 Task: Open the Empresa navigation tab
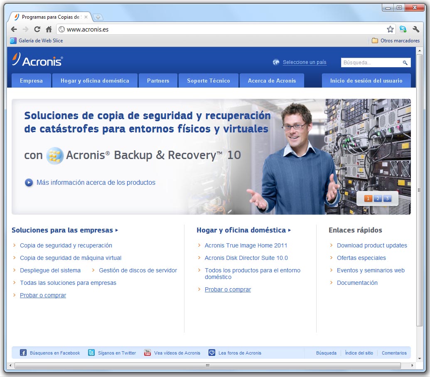[31, 81]
